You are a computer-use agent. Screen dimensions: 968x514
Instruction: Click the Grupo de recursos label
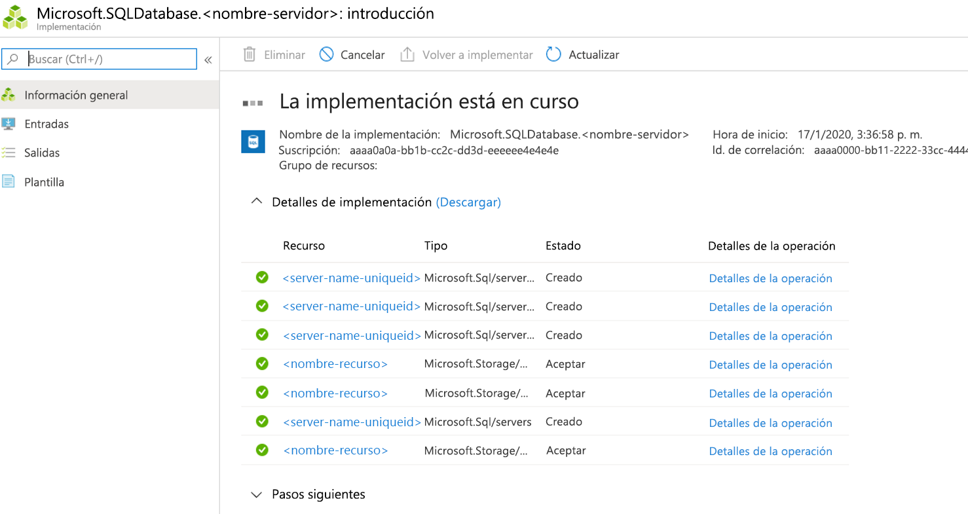point(328,166)
